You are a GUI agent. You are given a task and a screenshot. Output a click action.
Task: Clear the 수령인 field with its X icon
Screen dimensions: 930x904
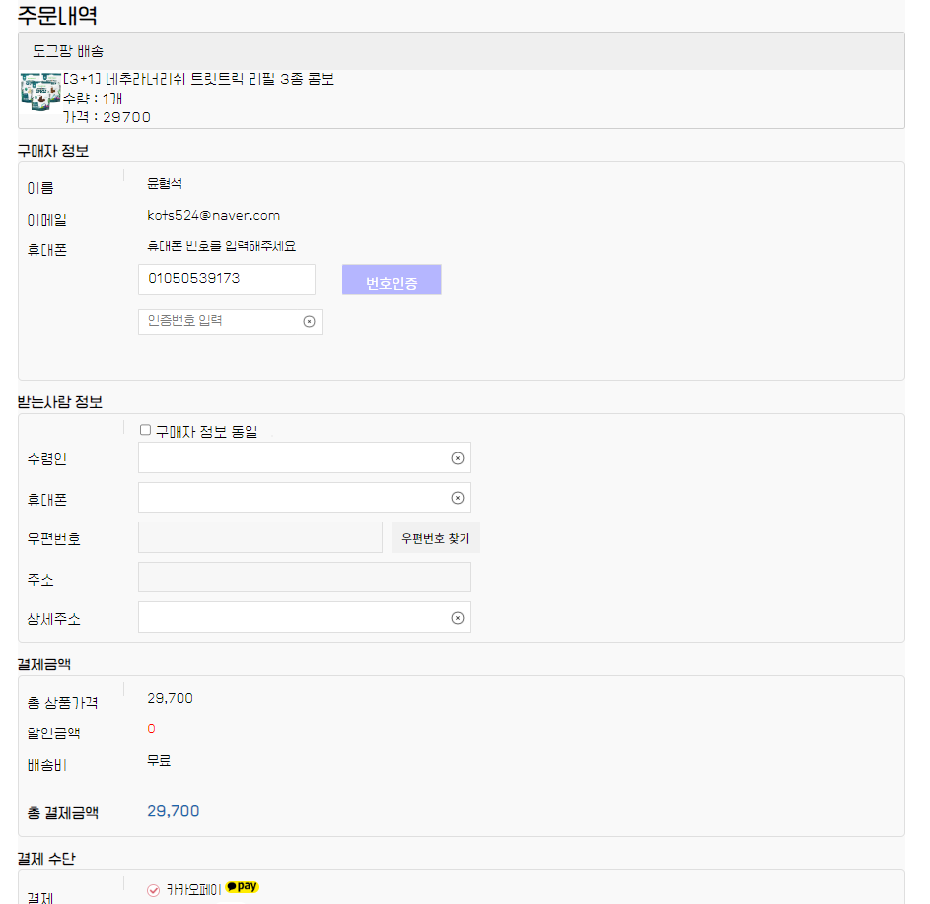(458, 458)
